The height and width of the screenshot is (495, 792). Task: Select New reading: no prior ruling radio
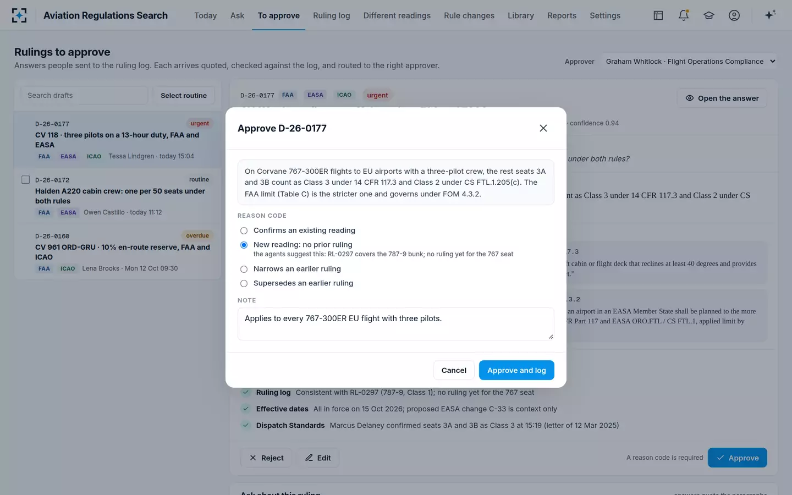(x=244, y=245)
